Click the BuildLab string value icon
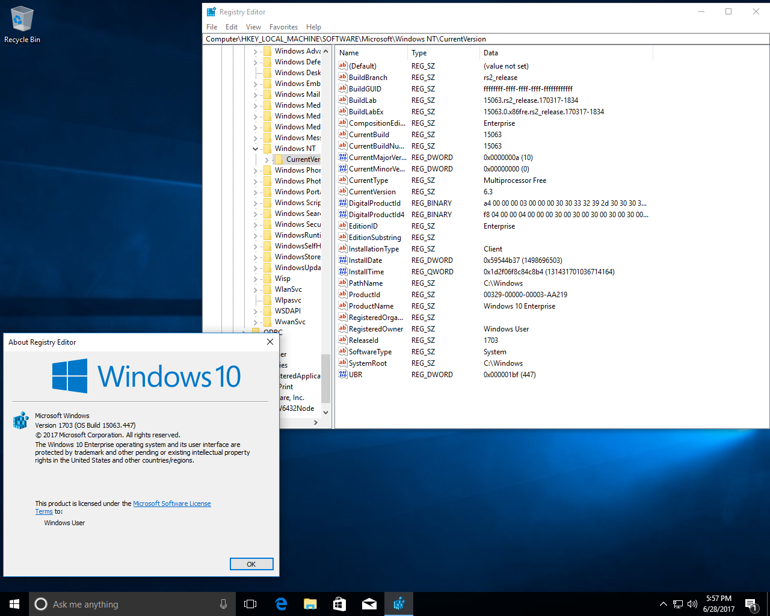This screenshot has height=616, width=770. tap(343, 100)
